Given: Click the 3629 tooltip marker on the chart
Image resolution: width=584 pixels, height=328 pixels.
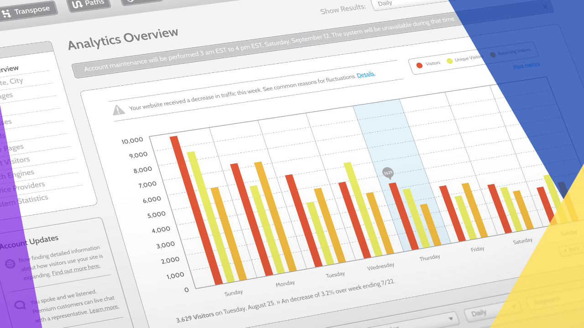Looking at the screenshot, I should [x=388, y=174].
